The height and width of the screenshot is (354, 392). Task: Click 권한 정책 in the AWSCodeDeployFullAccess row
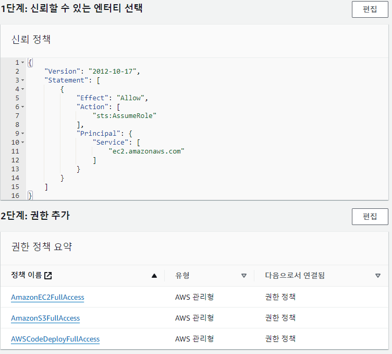click(280, 338)
